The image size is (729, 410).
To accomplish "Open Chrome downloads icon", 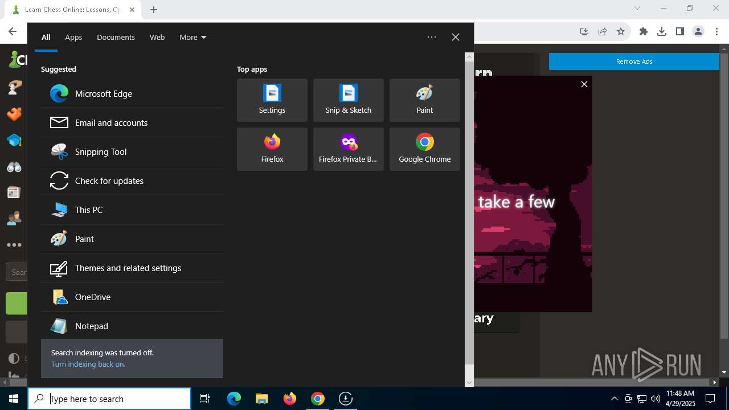I will [662, 32].
